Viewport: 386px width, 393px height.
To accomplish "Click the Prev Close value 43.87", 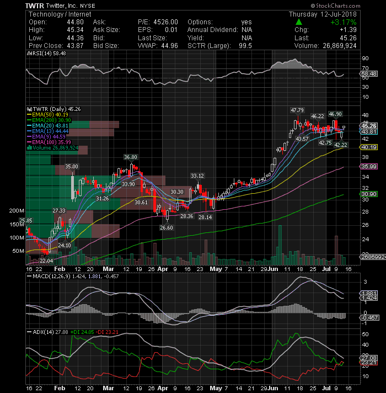I will coord(75,46).
